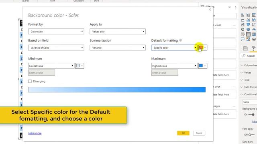Select the stacked bar chart visualization
This screenshot has width=257, height=144.
pyautogui.click(x=243, y=15)
